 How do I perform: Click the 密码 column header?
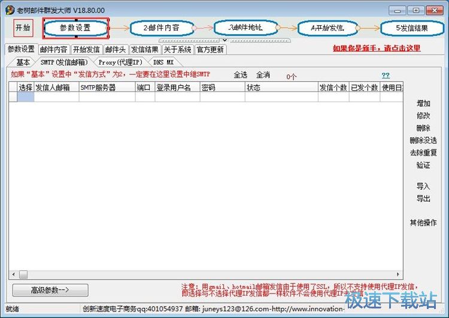click(223, 87)
